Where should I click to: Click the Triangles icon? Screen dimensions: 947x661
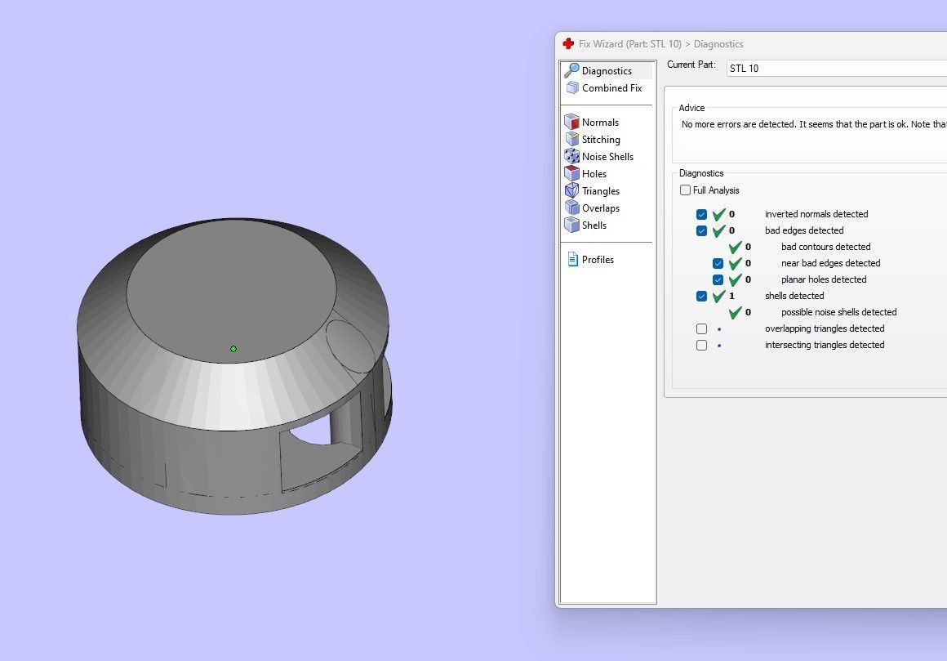(x=571, y=190)
